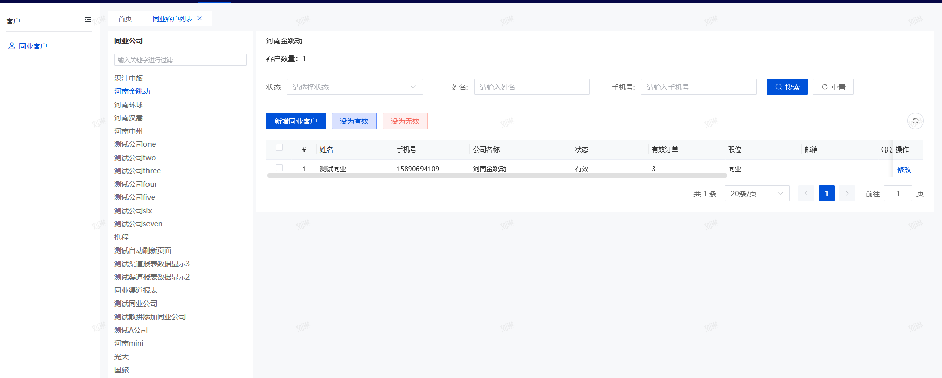This screenshot has height=378, width=942.
Task: Open 同业客户 in the left menu
Action: (x=33, y=46)
